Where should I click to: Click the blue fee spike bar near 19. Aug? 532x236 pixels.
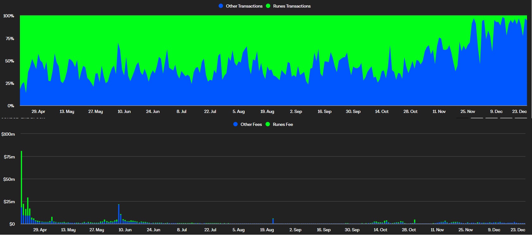pos(273,221)
